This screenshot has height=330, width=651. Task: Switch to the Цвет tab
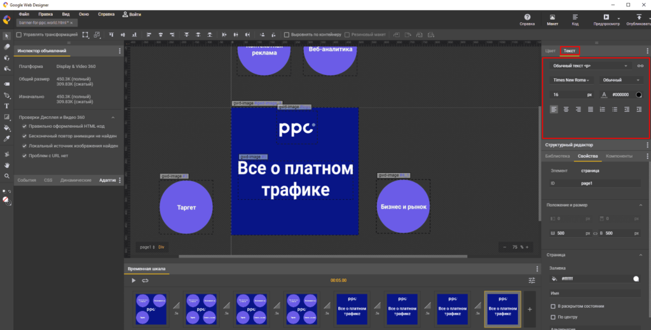pyautogui.click(x=551, y=50)
